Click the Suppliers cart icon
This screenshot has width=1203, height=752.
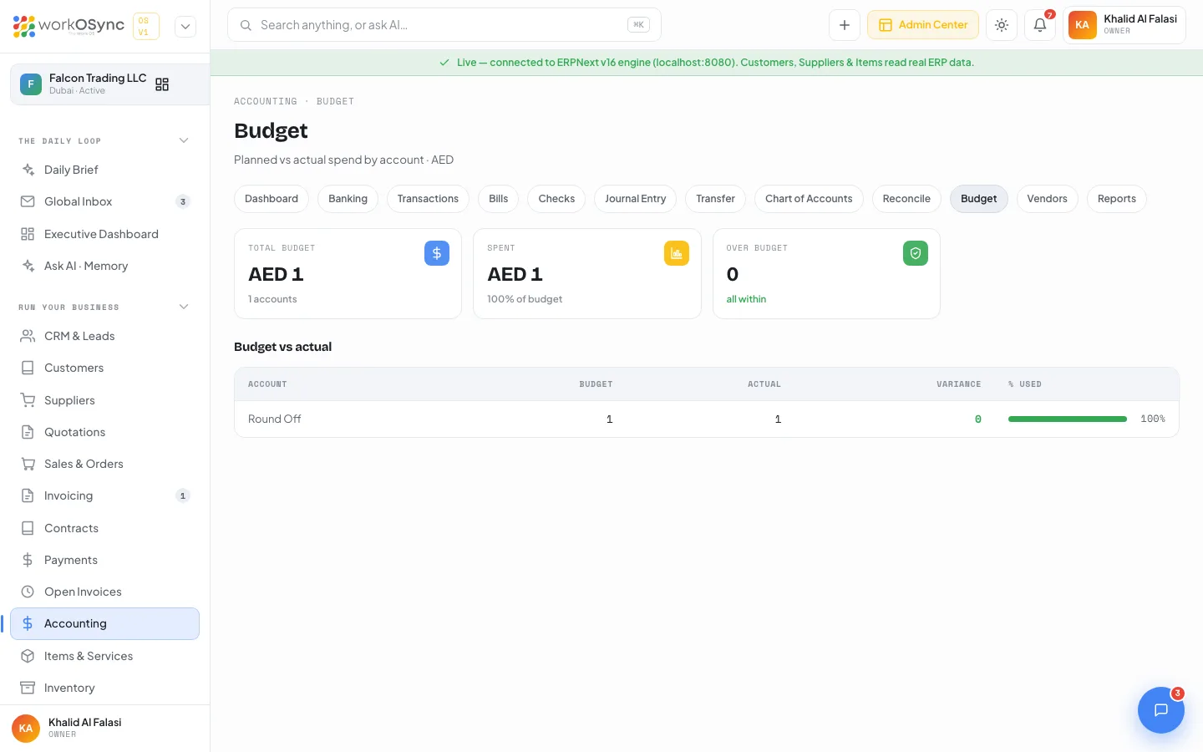(28, 400)
